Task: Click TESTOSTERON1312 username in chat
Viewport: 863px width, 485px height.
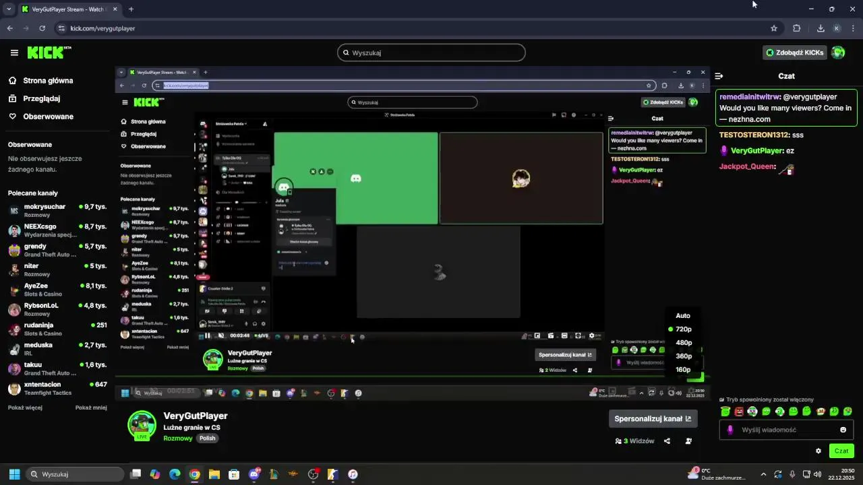Action: (x=754, y=135)
